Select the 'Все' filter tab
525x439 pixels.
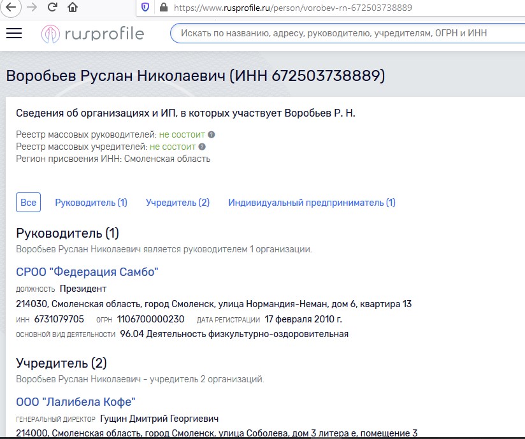point(29,202)
